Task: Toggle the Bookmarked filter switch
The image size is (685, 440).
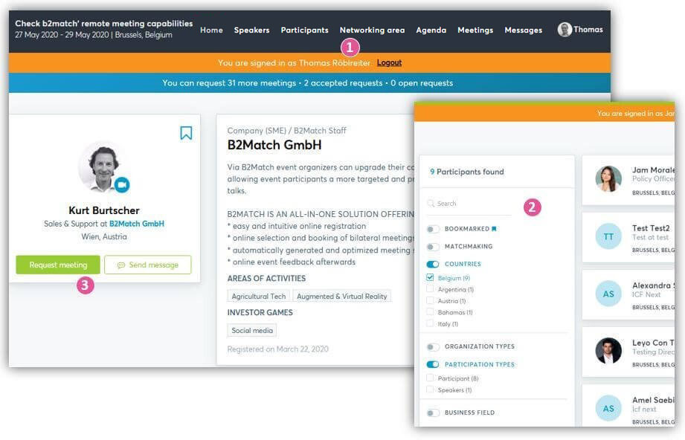Action: pyautogui.click(x=432, y=229)
